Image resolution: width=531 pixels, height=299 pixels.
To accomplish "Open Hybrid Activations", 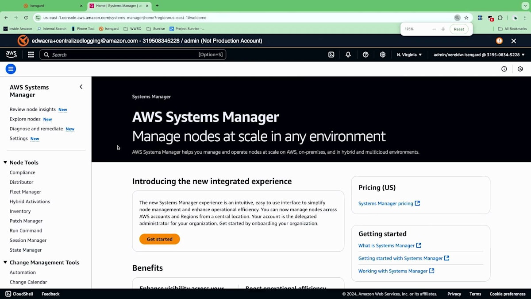I will click(30, 202).
